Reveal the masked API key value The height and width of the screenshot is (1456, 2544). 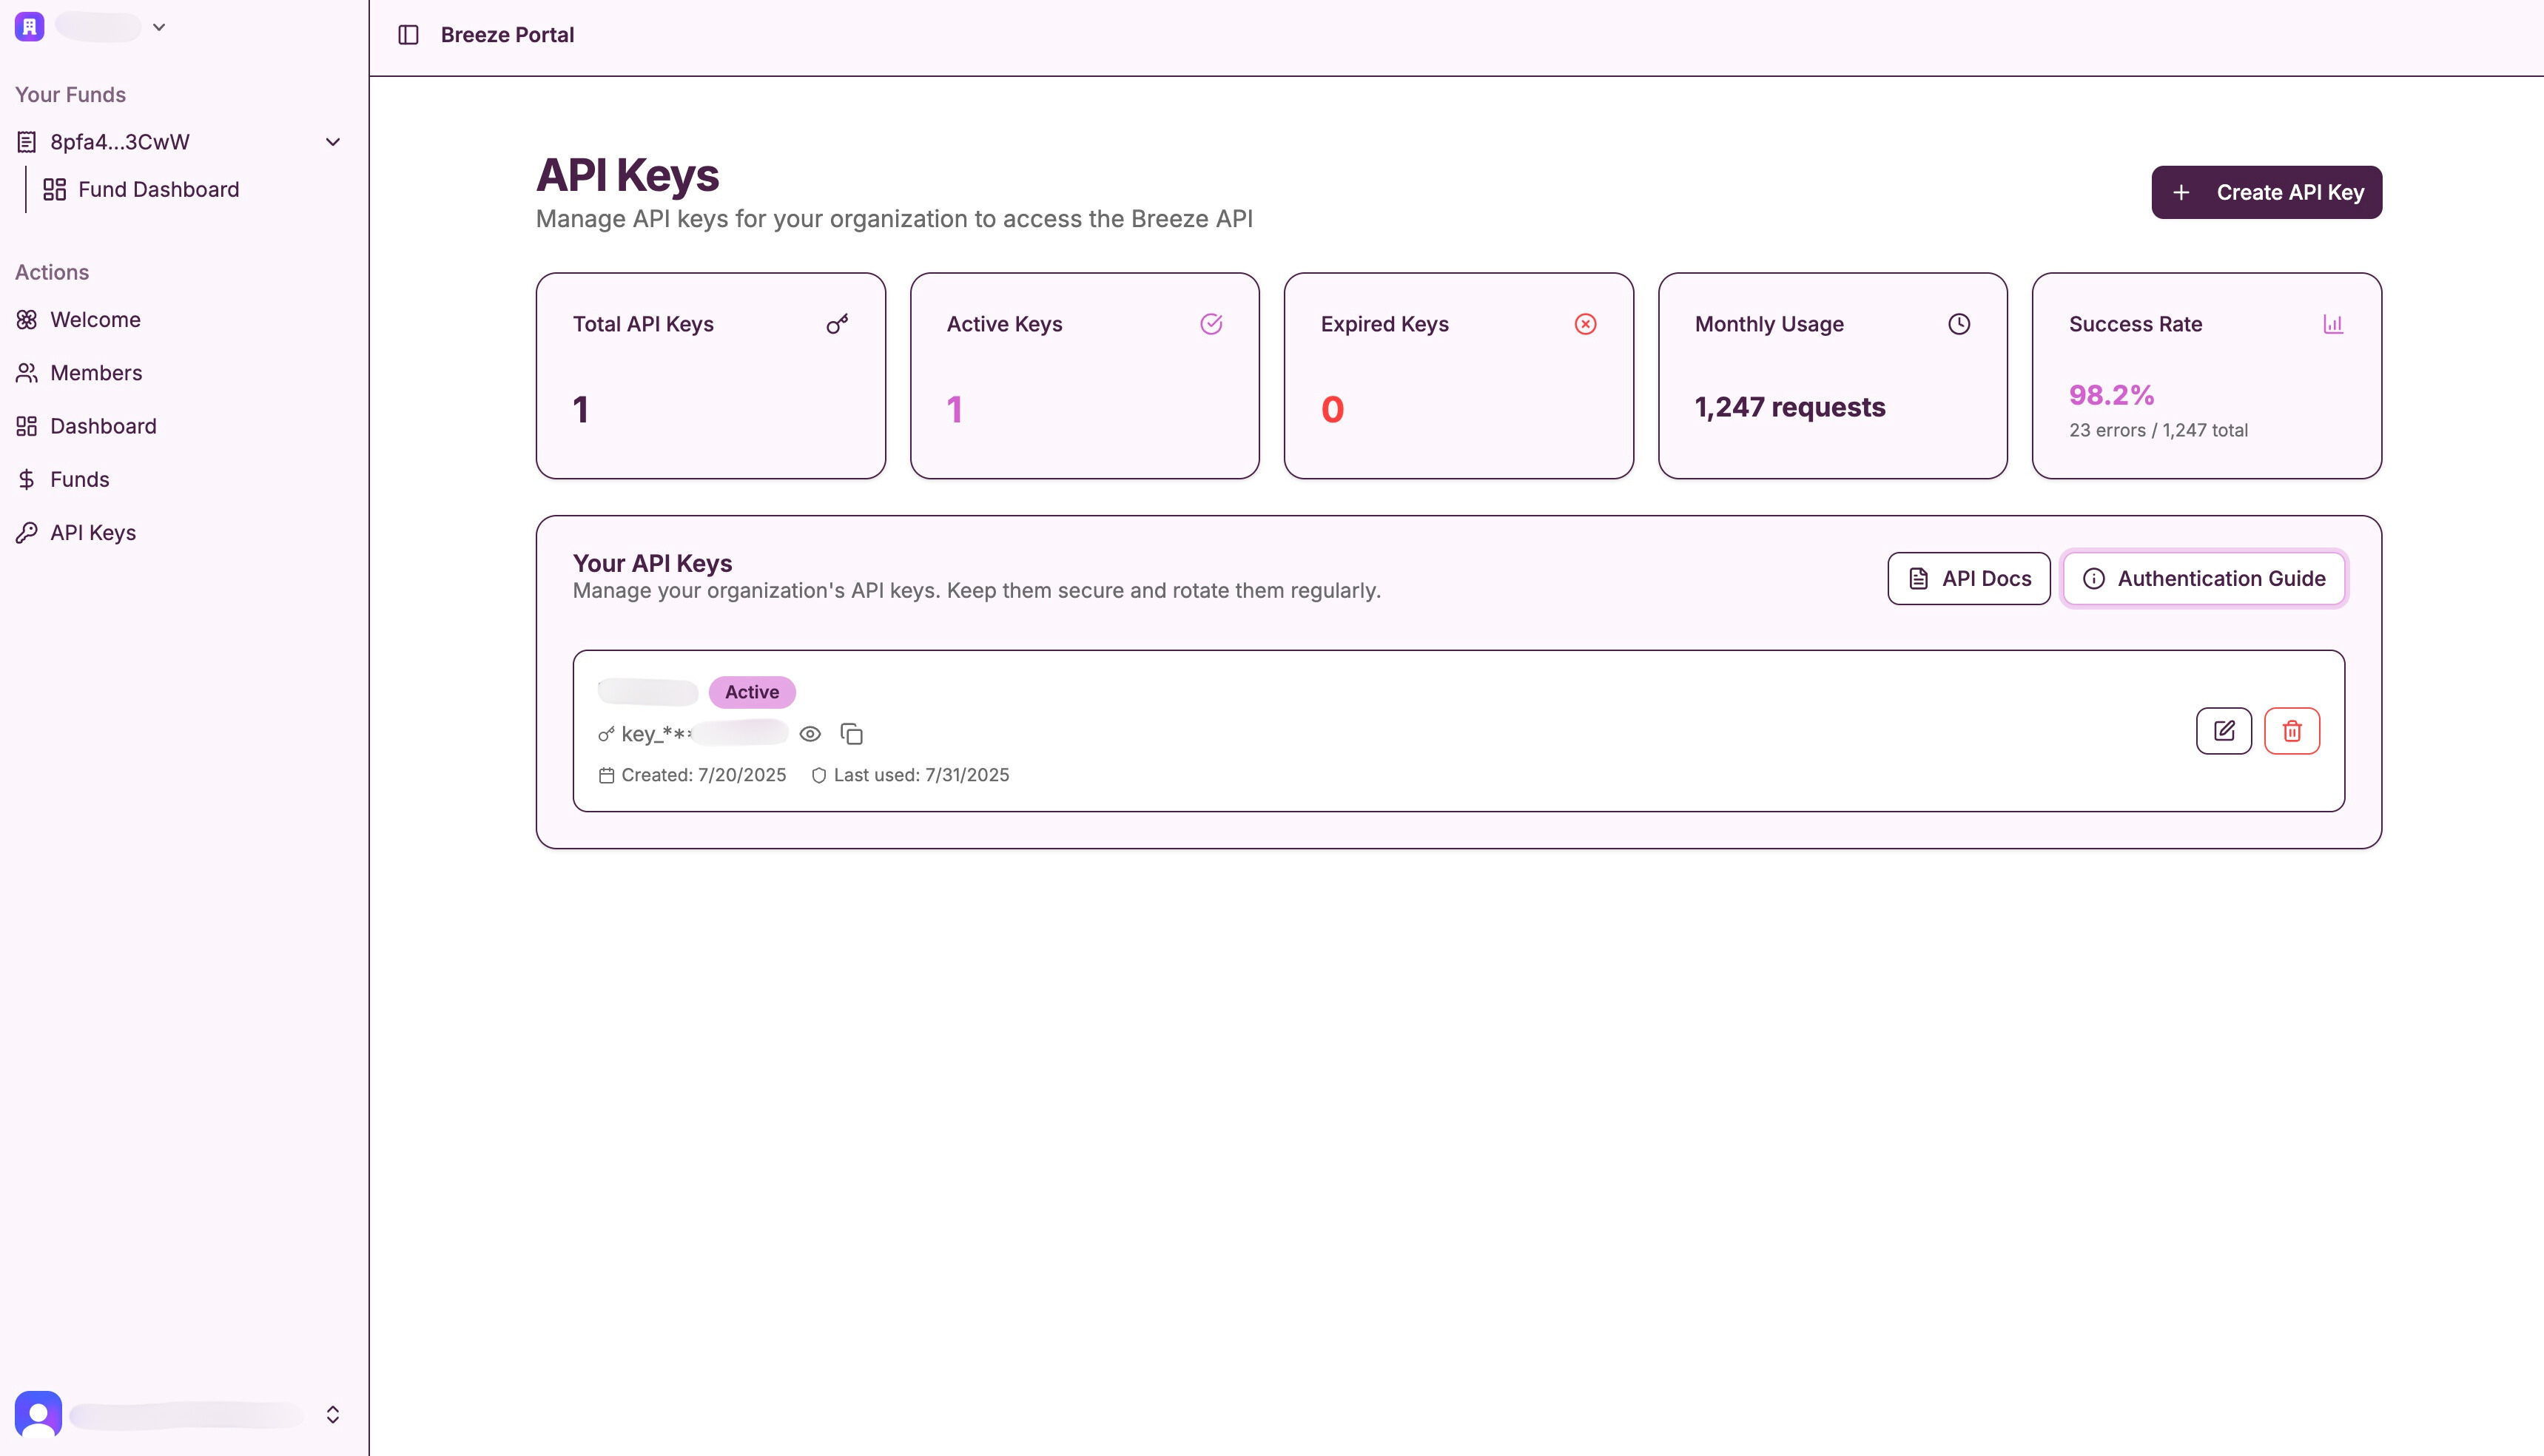(x=810, y=733)
